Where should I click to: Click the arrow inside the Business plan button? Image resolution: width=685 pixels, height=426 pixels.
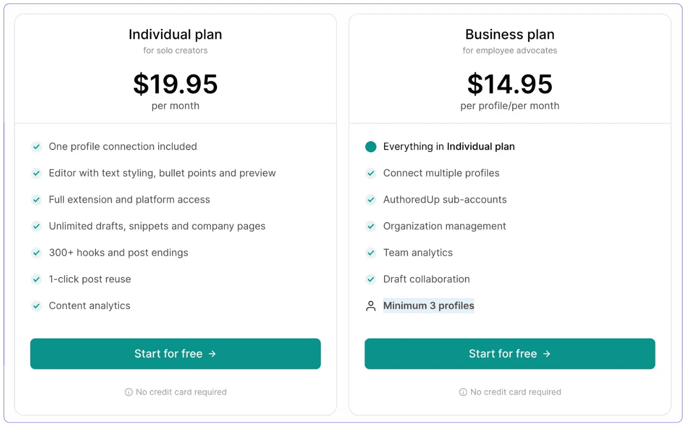click(x=547, y=354)
